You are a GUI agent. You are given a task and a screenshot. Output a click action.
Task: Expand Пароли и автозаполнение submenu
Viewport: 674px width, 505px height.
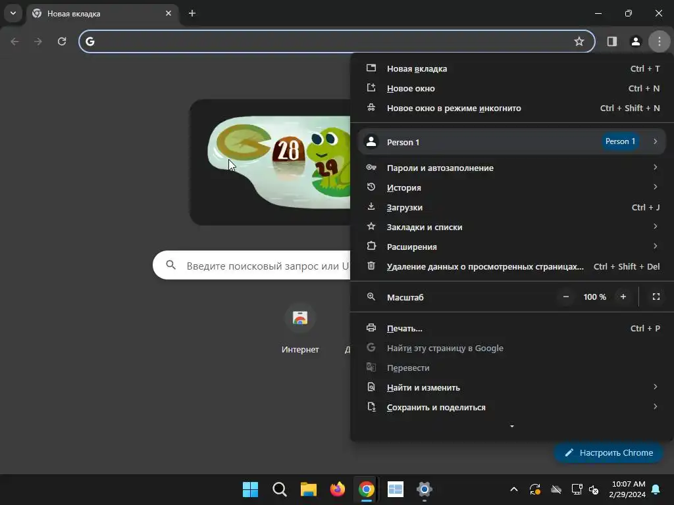[512, 168]
